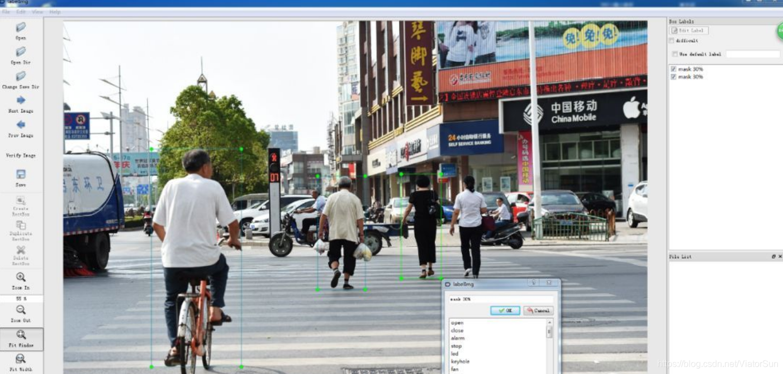The height and width of the screenshot is (374, 783).
Task: Click Change Save Dir tool
Action: click(21, 79)
